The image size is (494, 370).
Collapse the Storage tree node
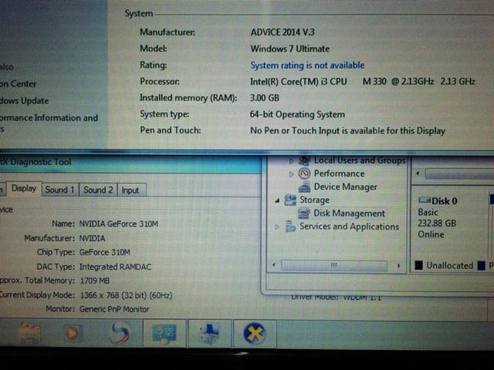278,200
